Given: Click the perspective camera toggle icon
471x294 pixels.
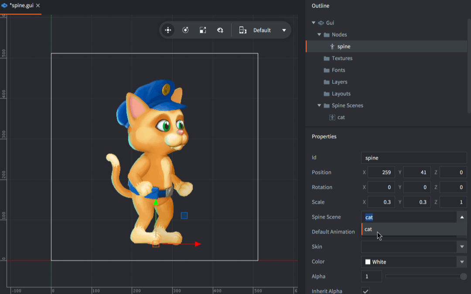Looking at the screenshot, I should point(220,30).
